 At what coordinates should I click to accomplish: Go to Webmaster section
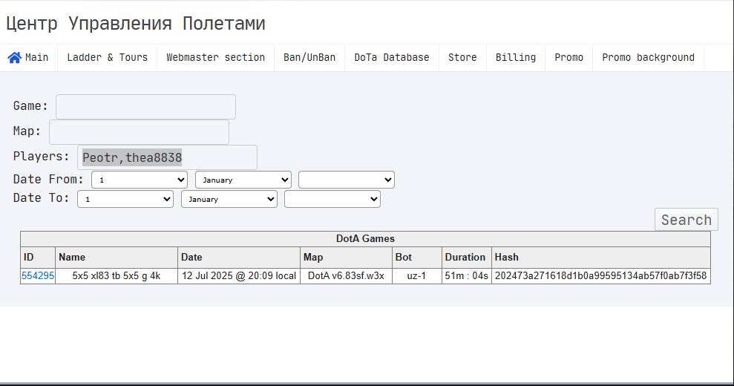[x=215, y=58]
